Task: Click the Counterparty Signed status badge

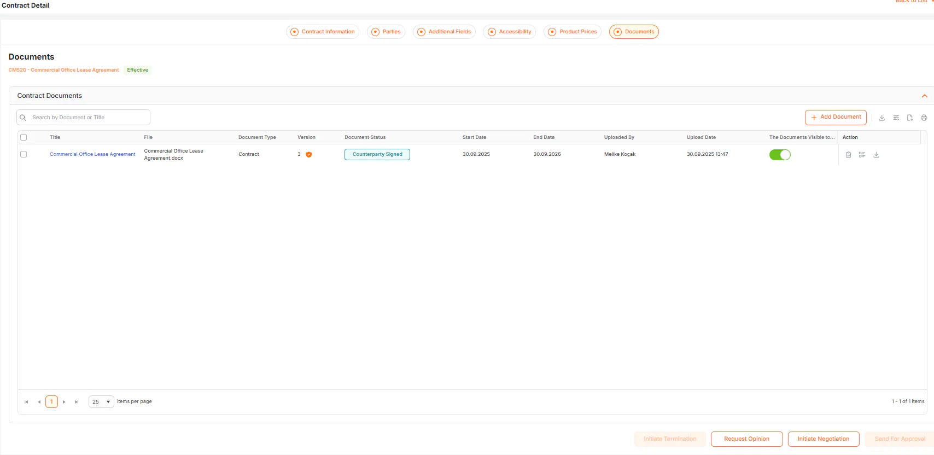Action: point(377,155)
